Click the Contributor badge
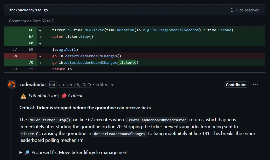The height and width of the screenshot is (160, 270). 236,85
